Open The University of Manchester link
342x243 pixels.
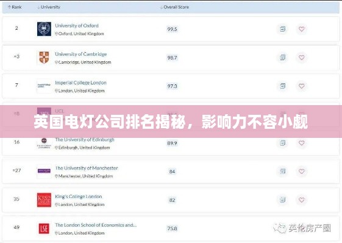[87, 168]
